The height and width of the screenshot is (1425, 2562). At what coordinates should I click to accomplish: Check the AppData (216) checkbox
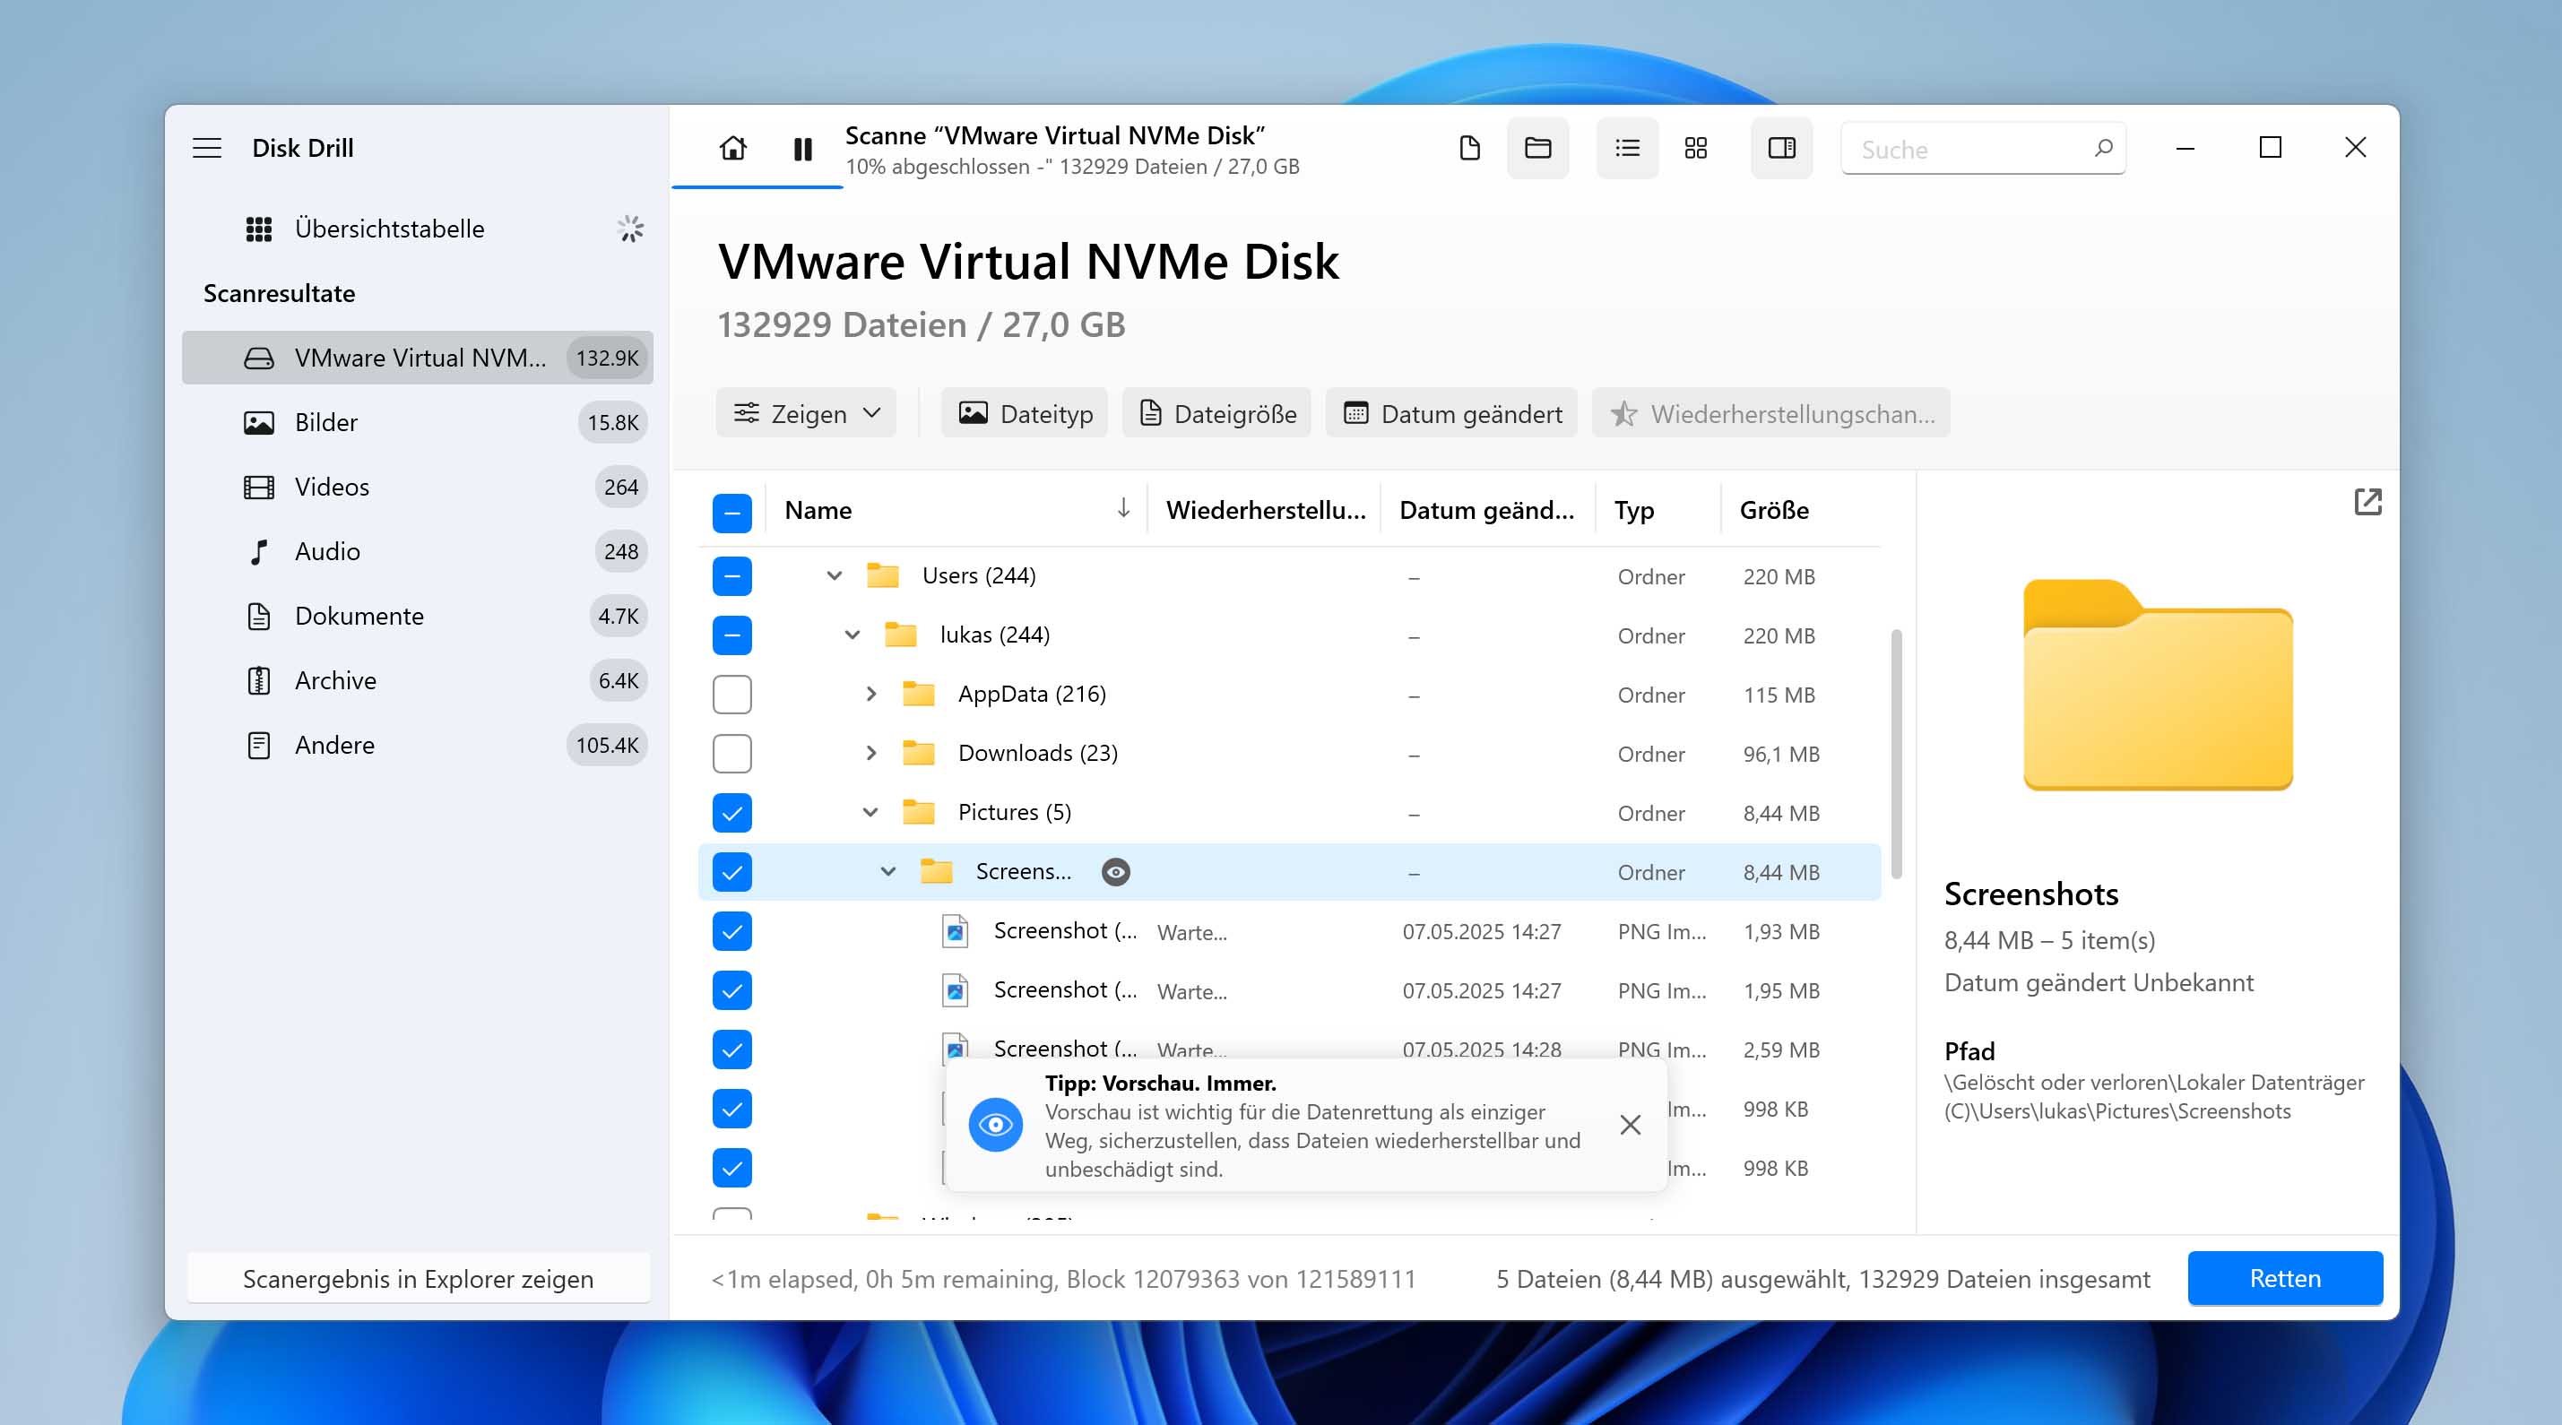click(732, 694)
